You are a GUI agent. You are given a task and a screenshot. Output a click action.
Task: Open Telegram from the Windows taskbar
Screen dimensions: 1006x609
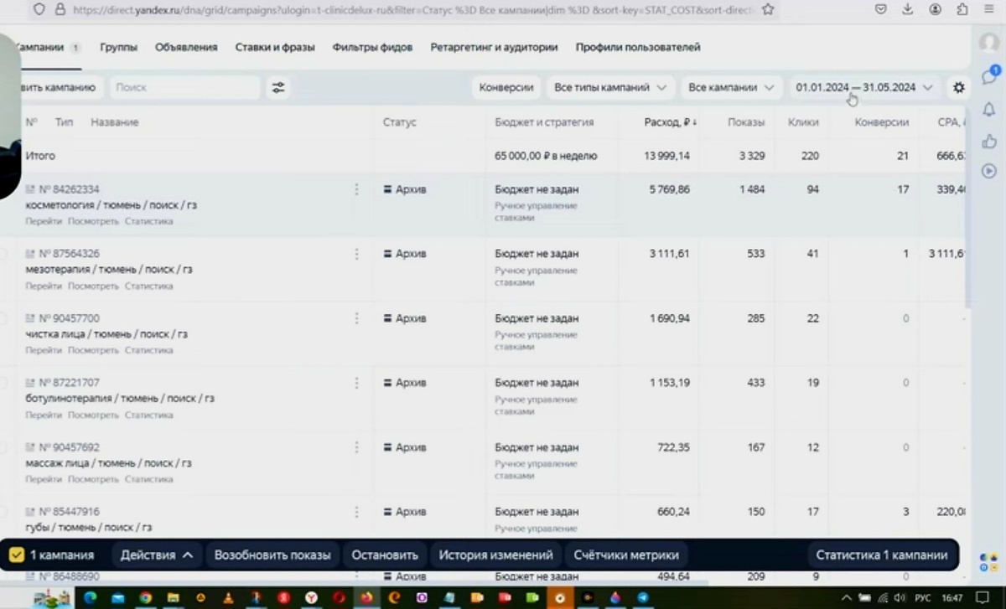(x=641, y=598)
